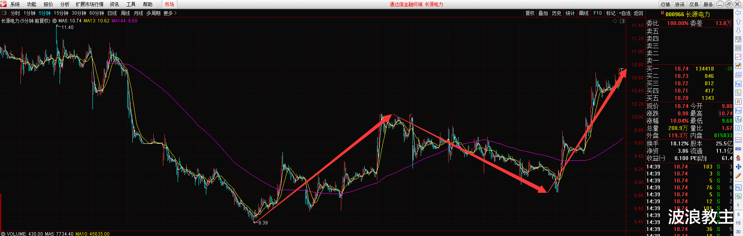The width and height of the screenshot is (743, 236).
Task: Switch to 月线 monthly chart
Action: click(139, 13)
